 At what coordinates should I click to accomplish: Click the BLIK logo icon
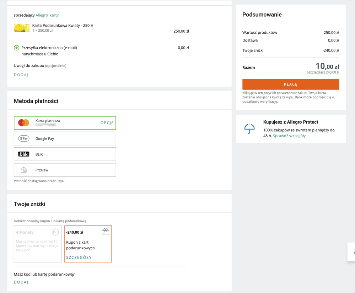click(24, 154)
